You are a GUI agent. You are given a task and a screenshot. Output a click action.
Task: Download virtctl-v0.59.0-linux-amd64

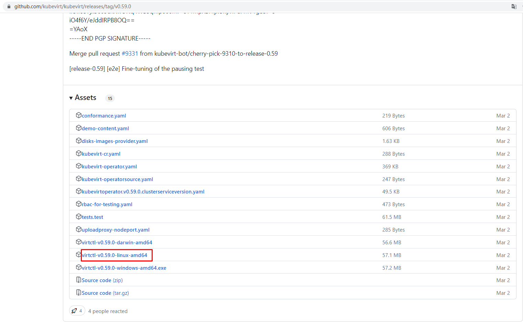(x=115, y=255)
